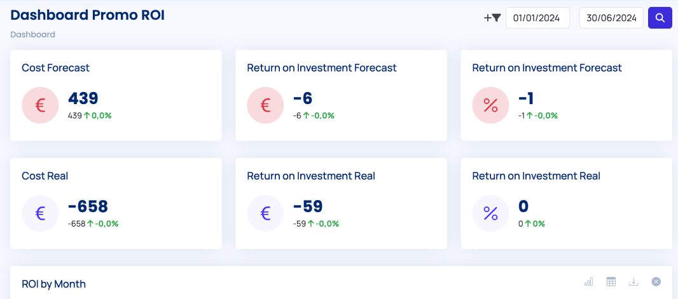Viewport: 678px width, 299px height.
Task: Close the ROI by Month panel
Action: (656, 282)
